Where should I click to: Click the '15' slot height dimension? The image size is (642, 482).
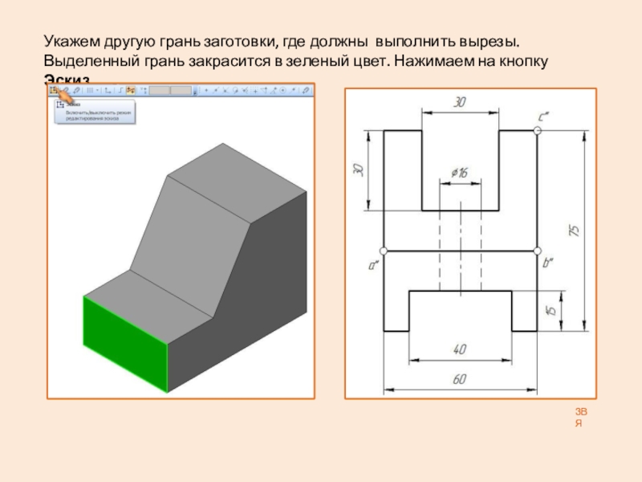(551, 310)
